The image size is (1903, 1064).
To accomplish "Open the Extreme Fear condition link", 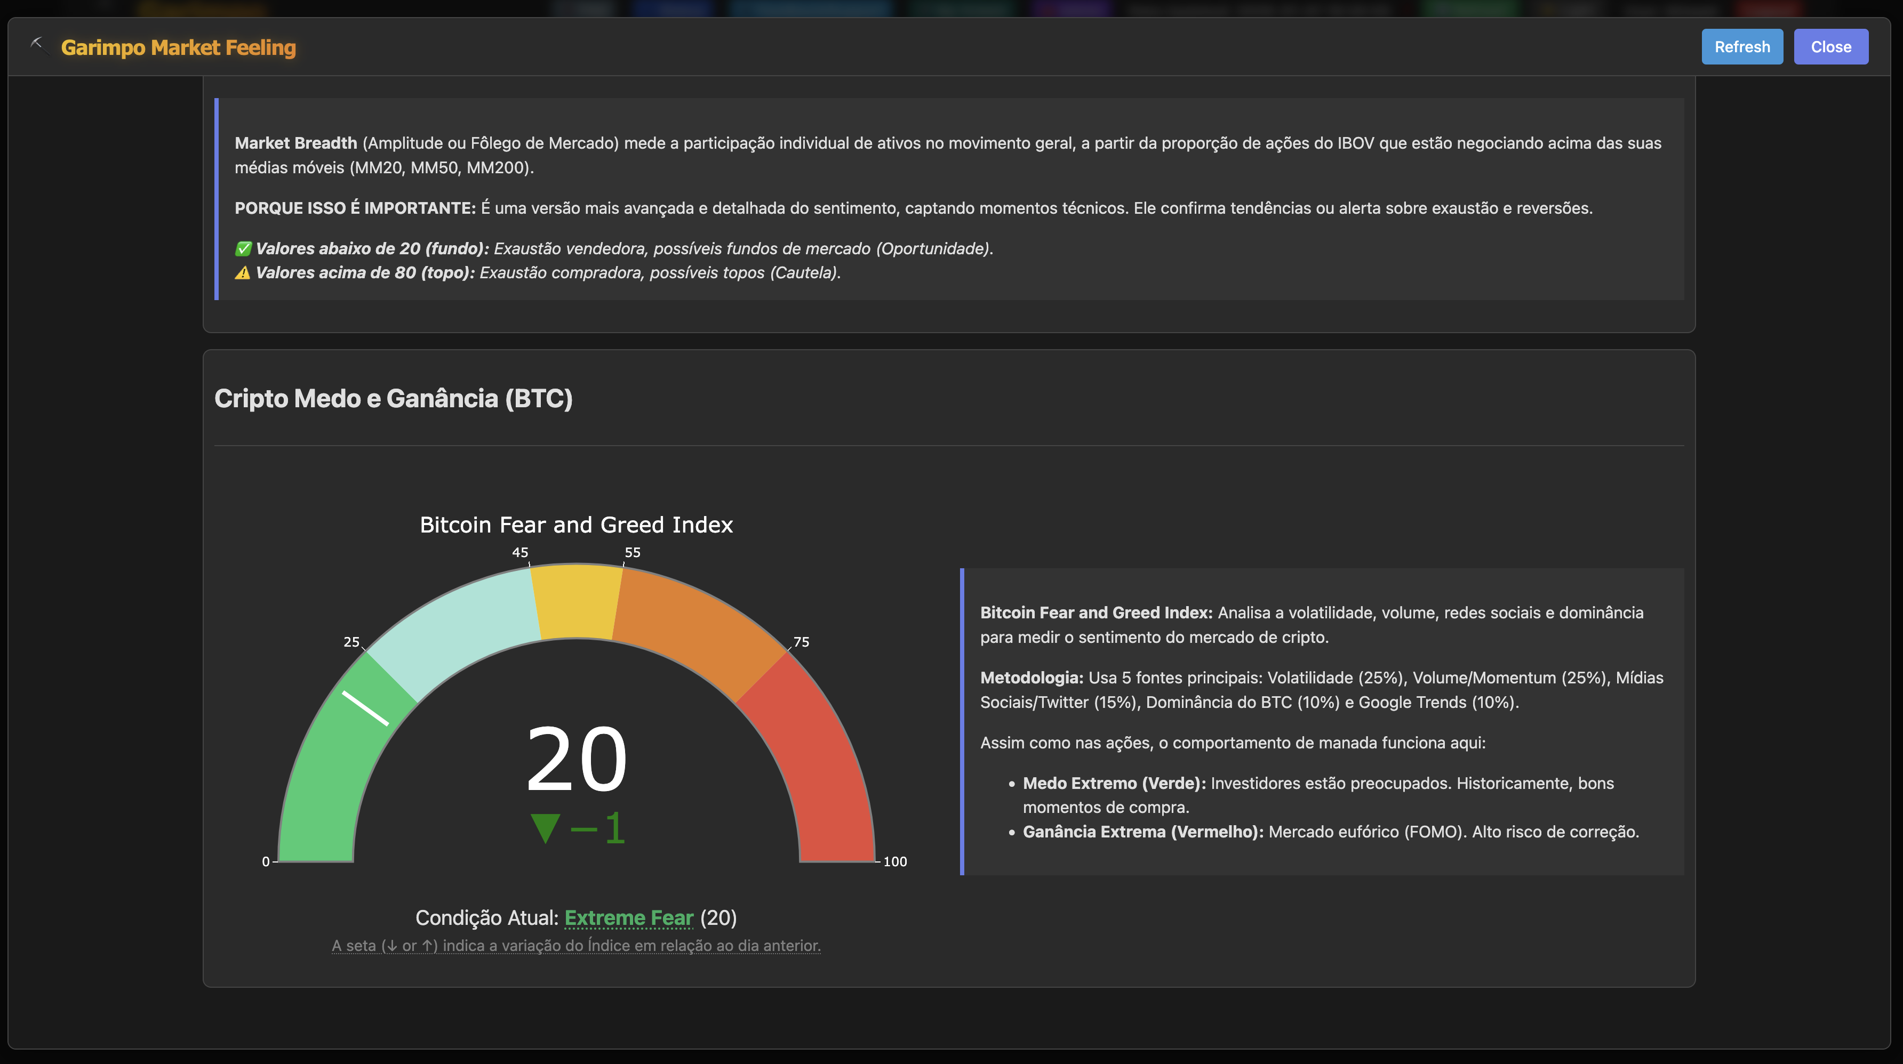I will point(629,918).
